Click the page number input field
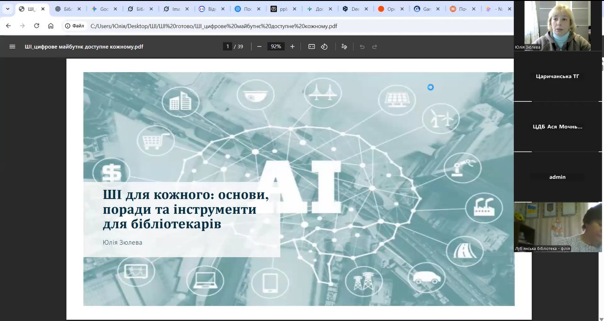 point(227,46)
